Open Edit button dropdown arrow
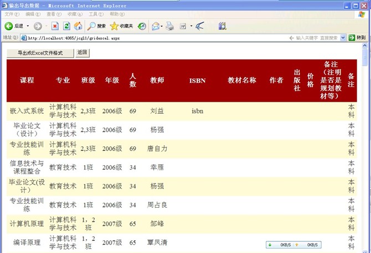Screen dimensions: 371x253 [191, 26]
